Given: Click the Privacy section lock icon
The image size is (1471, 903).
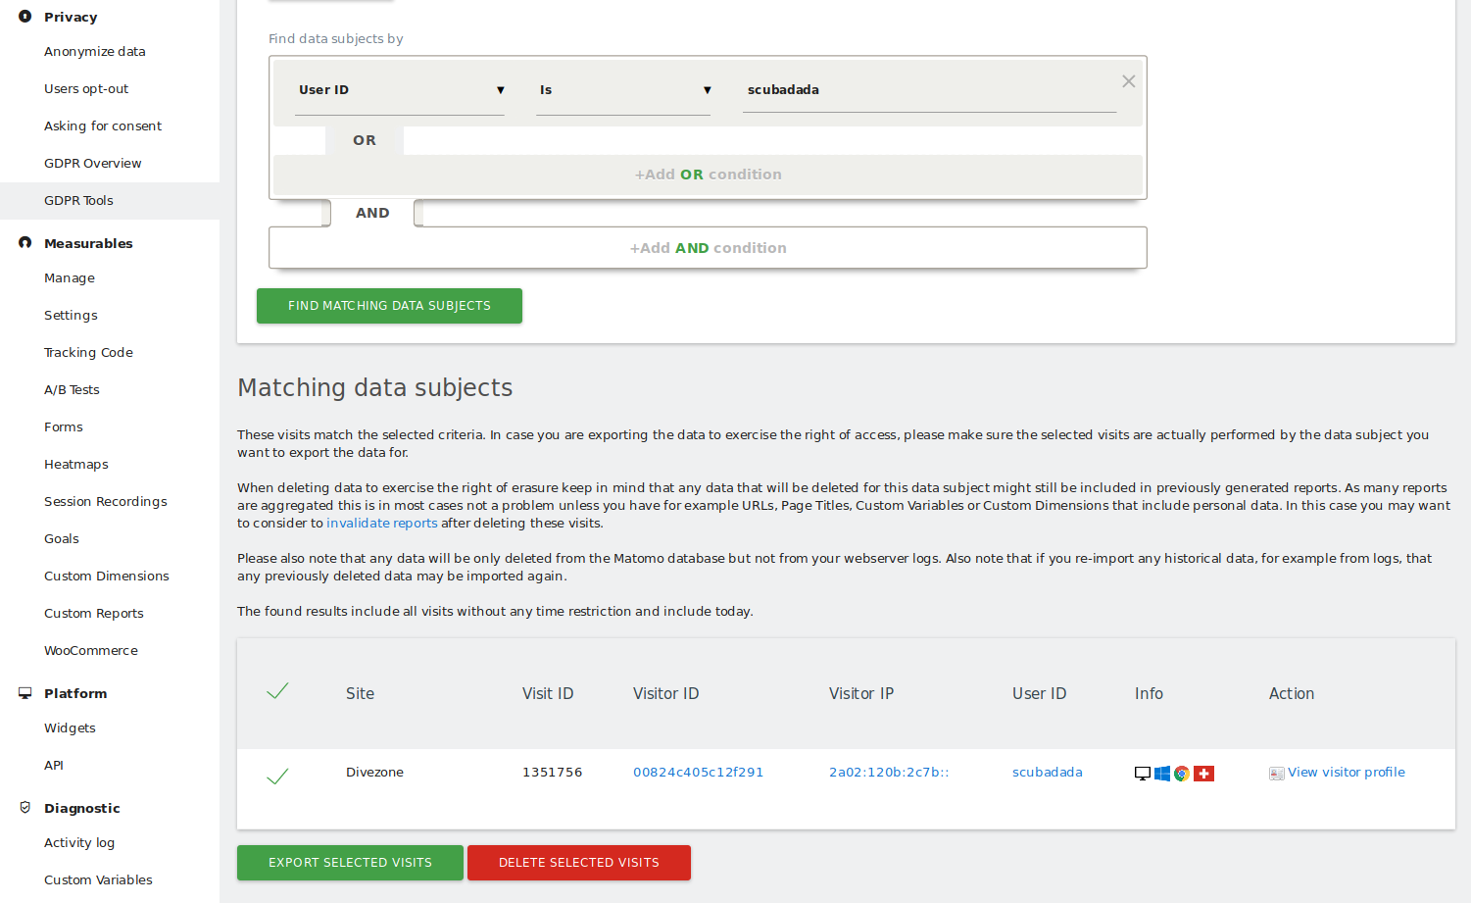Looking at the screenshot, I should (24, 16).
